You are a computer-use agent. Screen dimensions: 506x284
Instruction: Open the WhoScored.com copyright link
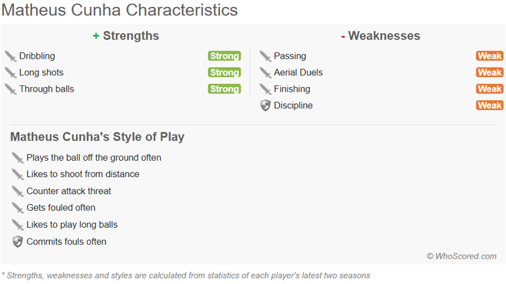click(x=461, y=256)
